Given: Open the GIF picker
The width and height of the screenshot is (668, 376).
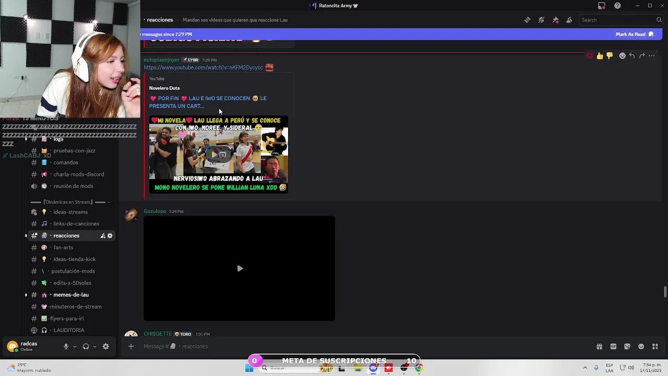Looking at the screenshot, I should pos(613,346).
